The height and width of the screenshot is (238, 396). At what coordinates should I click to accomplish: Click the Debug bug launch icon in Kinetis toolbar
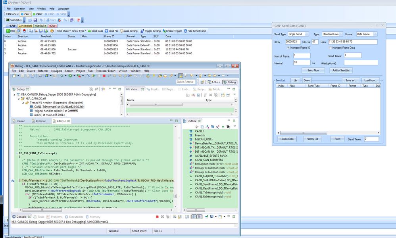click(62, 75)
